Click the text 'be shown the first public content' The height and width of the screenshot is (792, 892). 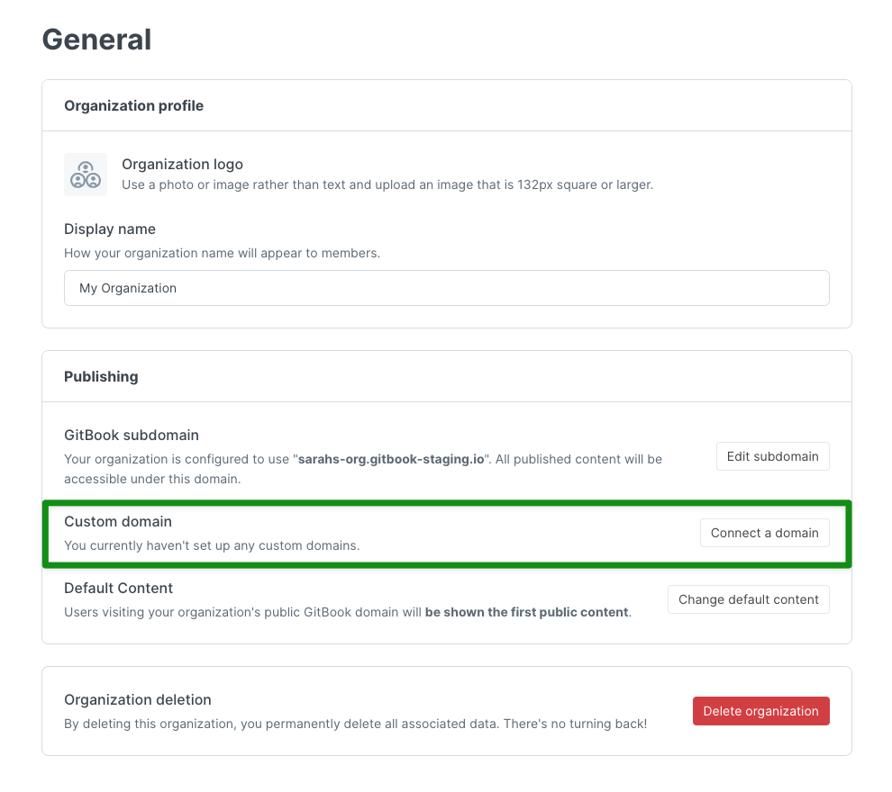point(527,612)
